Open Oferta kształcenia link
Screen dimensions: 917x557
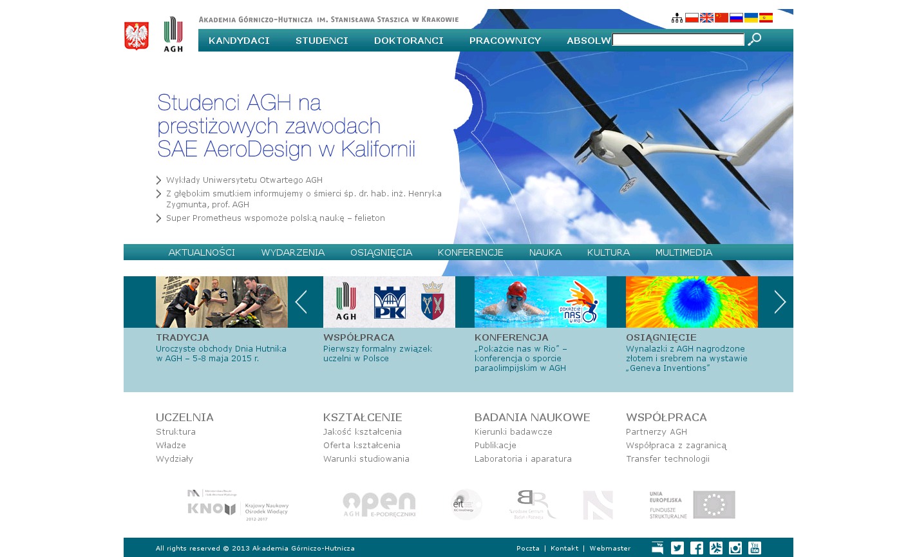(362, 446)
